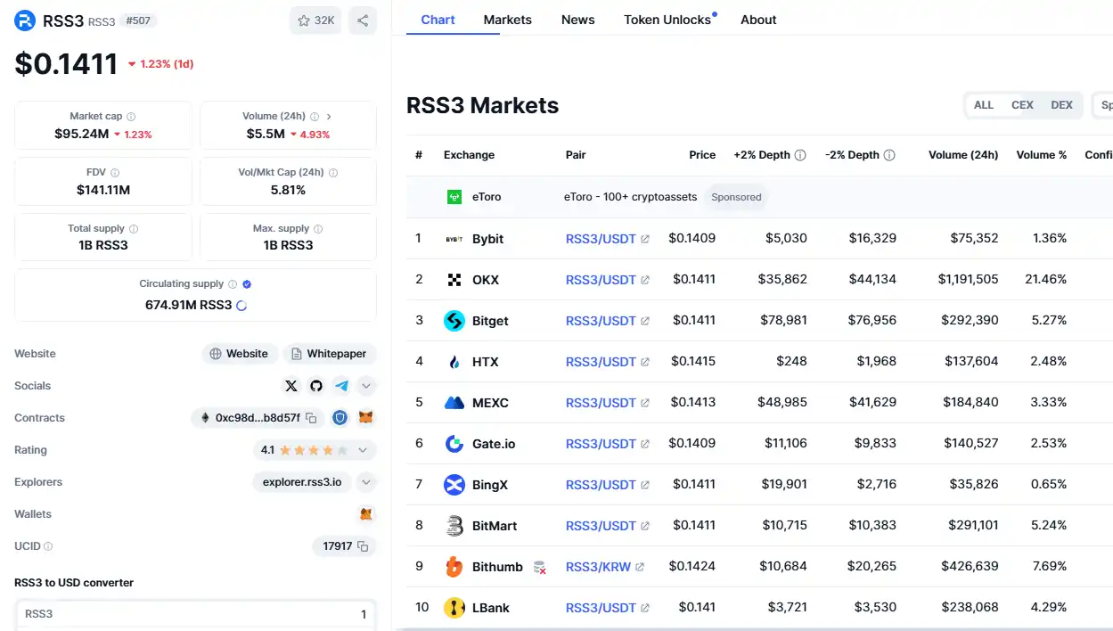Switch to the News tab

[577, 20]
